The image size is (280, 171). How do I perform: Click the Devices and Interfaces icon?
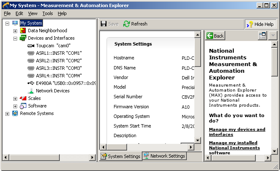click(x=23, y=38)
